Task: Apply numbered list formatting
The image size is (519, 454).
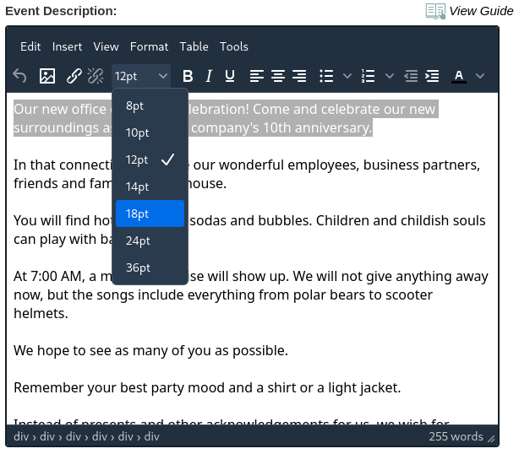Action: coord(369,76)
